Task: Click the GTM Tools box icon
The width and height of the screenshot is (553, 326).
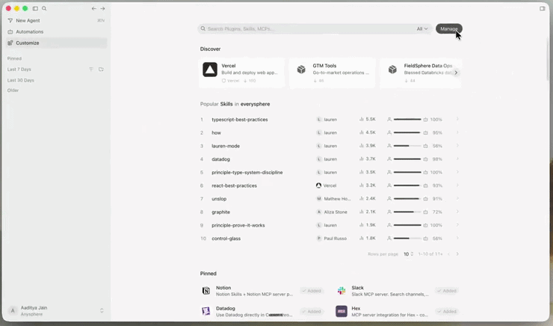Action: (301, 70)
